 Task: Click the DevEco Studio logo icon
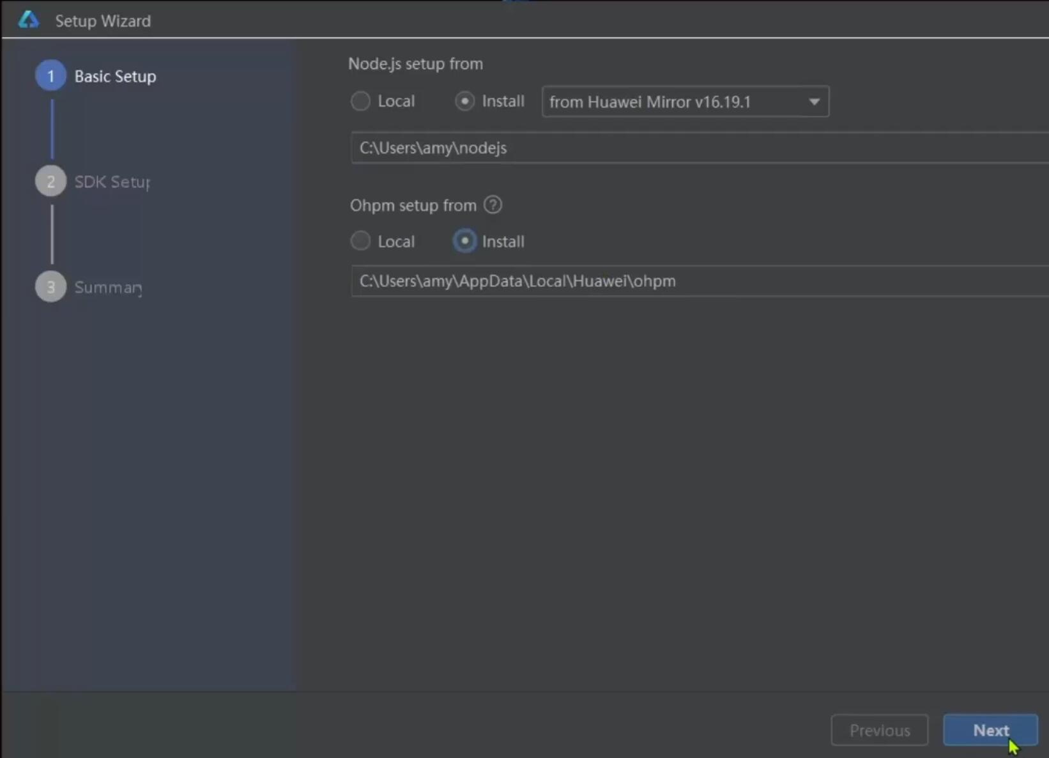tap(28, 20)
